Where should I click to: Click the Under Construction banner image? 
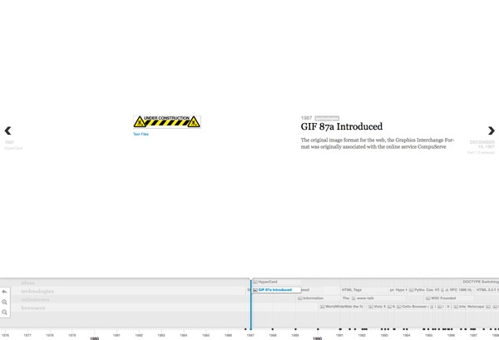[167, 121]
